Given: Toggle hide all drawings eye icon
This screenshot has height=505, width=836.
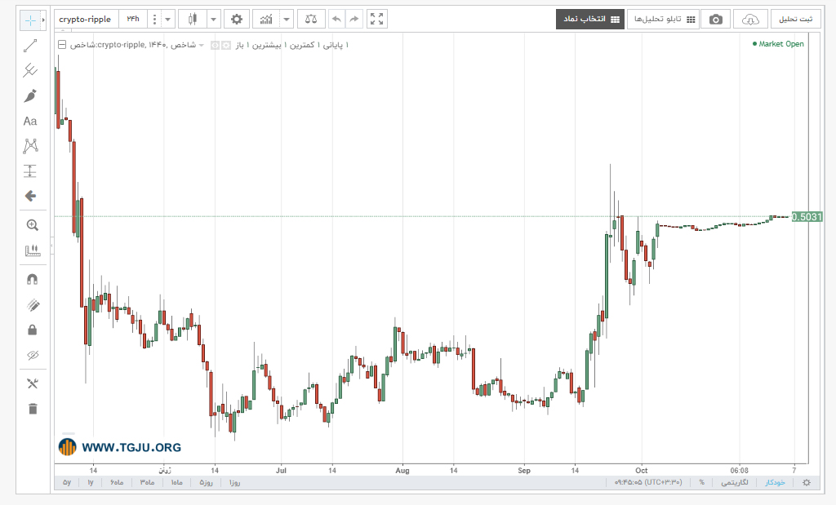Looking at the screenshot, I should pyautogui.click(x=33, y=356).
